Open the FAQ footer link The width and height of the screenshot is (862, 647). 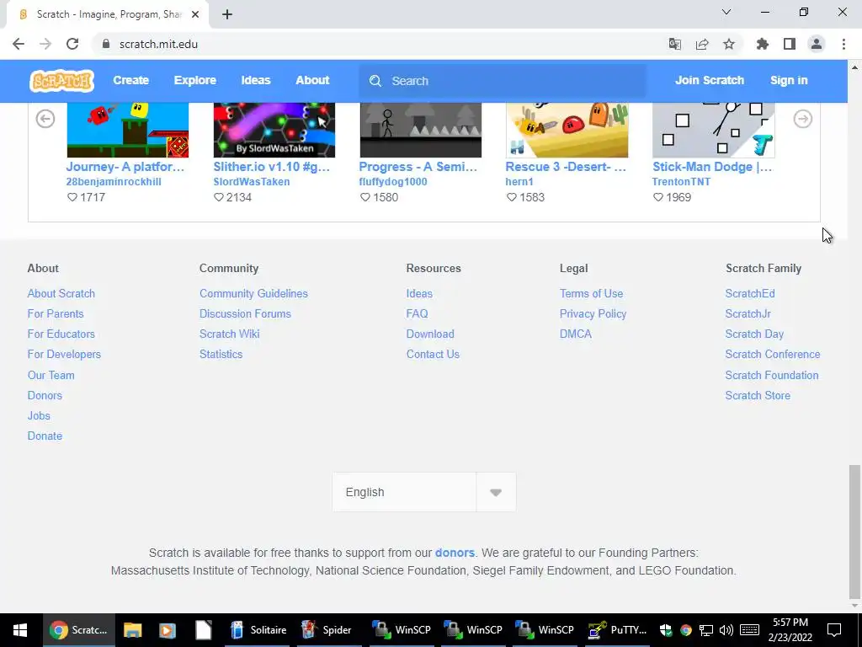[417, 314]
